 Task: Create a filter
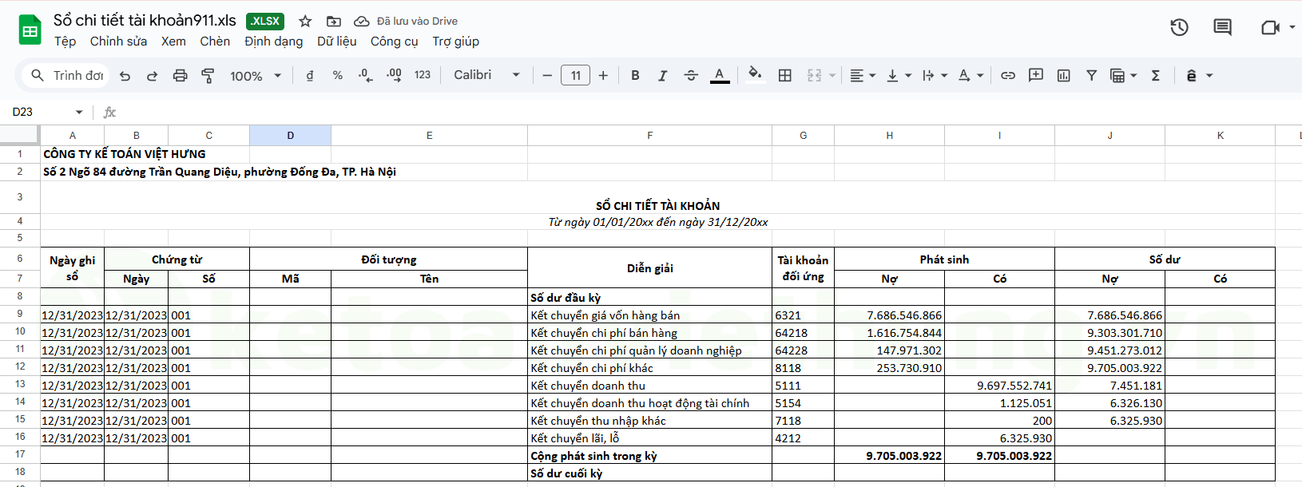click(x=1091, y=76)
